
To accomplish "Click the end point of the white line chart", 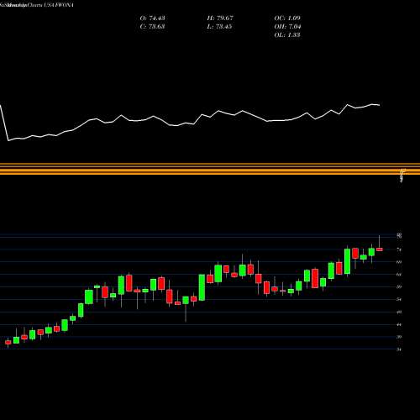I will tap(380, 105).
